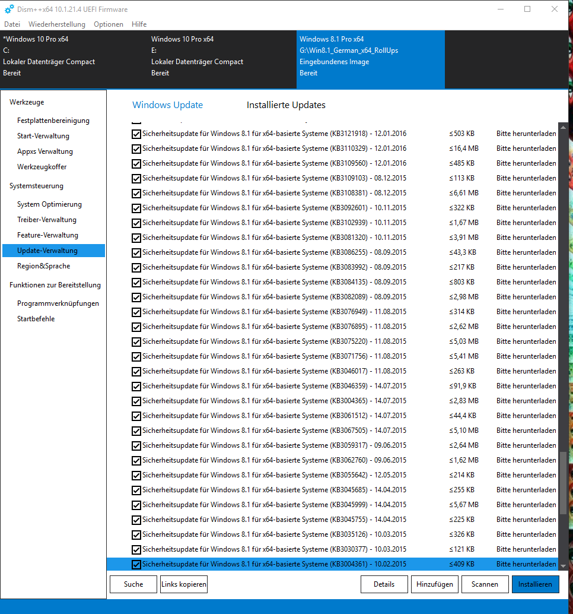Select the Windows 10 Pro x64 E: image
The width and height of the screenshot is (573, 614).
pos(222,59)
